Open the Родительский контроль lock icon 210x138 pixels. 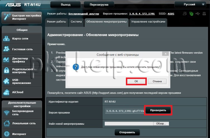pyautogui.click(x=6, y=71)
